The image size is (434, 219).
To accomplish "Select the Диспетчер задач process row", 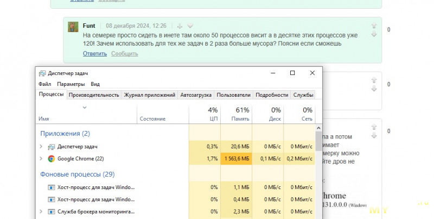I will (175, 147).
